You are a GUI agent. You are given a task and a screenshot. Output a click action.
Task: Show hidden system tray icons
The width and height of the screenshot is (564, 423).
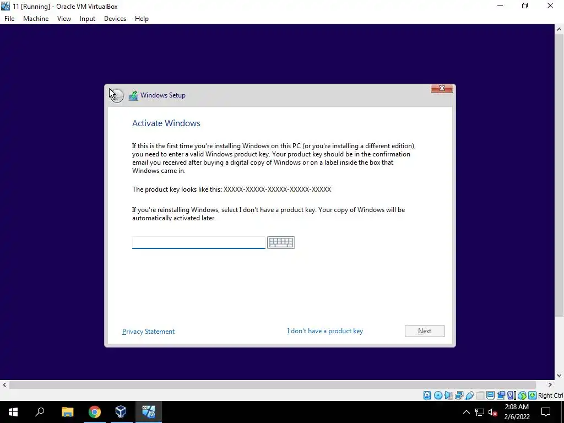(x=466, y=412)
